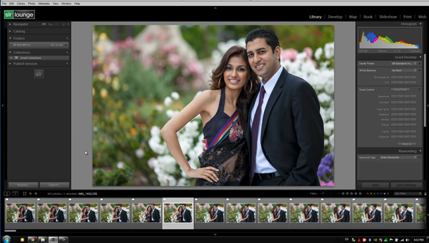This screenshot has width=429, height=243.
Task: Toggle the blue color label filter
Action: (378, 193)
